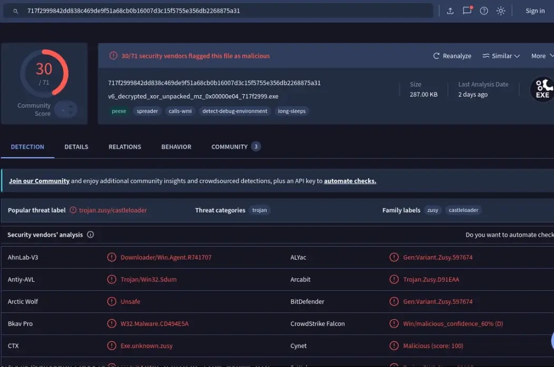Click the 287.00 KB size value

(x=423, y=95)
